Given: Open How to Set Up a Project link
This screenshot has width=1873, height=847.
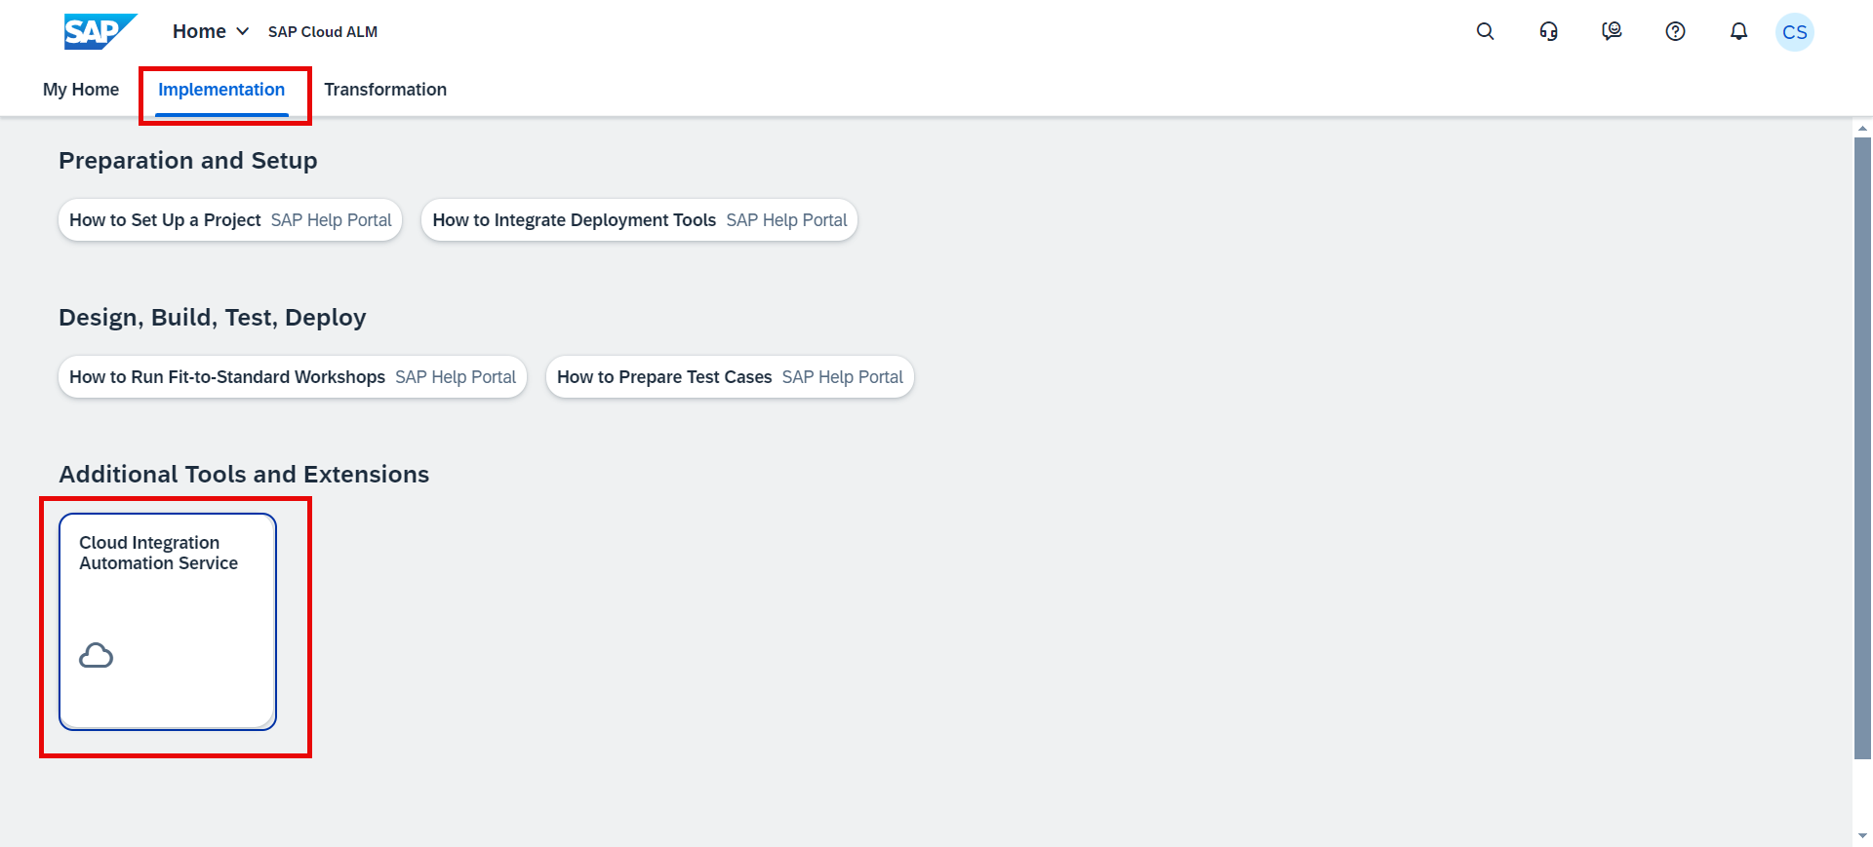Looking at the screenshot, I should (x=230, y=220).
